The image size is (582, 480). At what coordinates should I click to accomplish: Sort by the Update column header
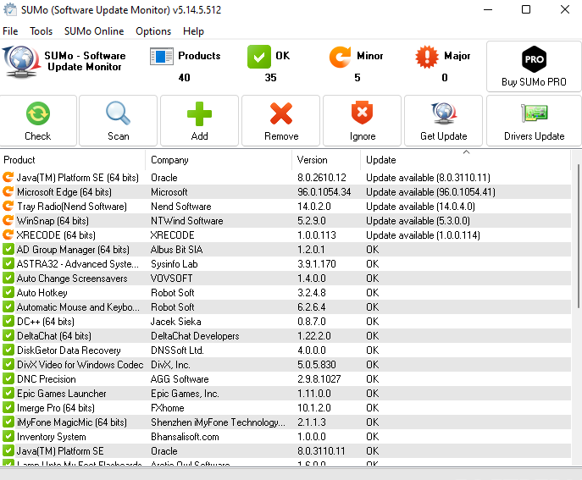(x=465, y=160)
